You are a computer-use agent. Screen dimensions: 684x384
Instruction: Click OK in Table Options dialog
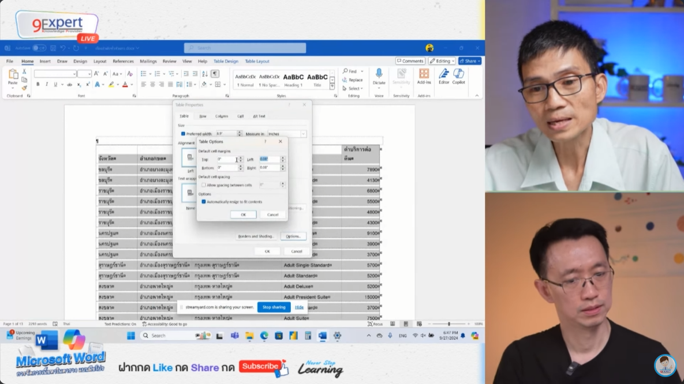(243, 214)
